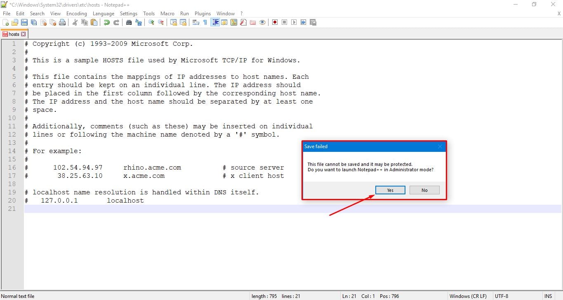
Task: Click the 'Ln : 21' status bar entry
Action: click(x=350, y=296)
